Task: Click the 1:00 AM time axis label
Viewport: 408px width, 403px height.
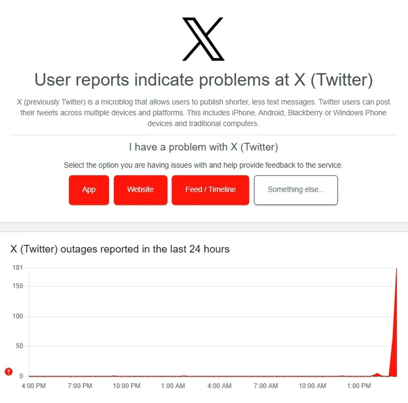Action: click(x=173, y=386)
